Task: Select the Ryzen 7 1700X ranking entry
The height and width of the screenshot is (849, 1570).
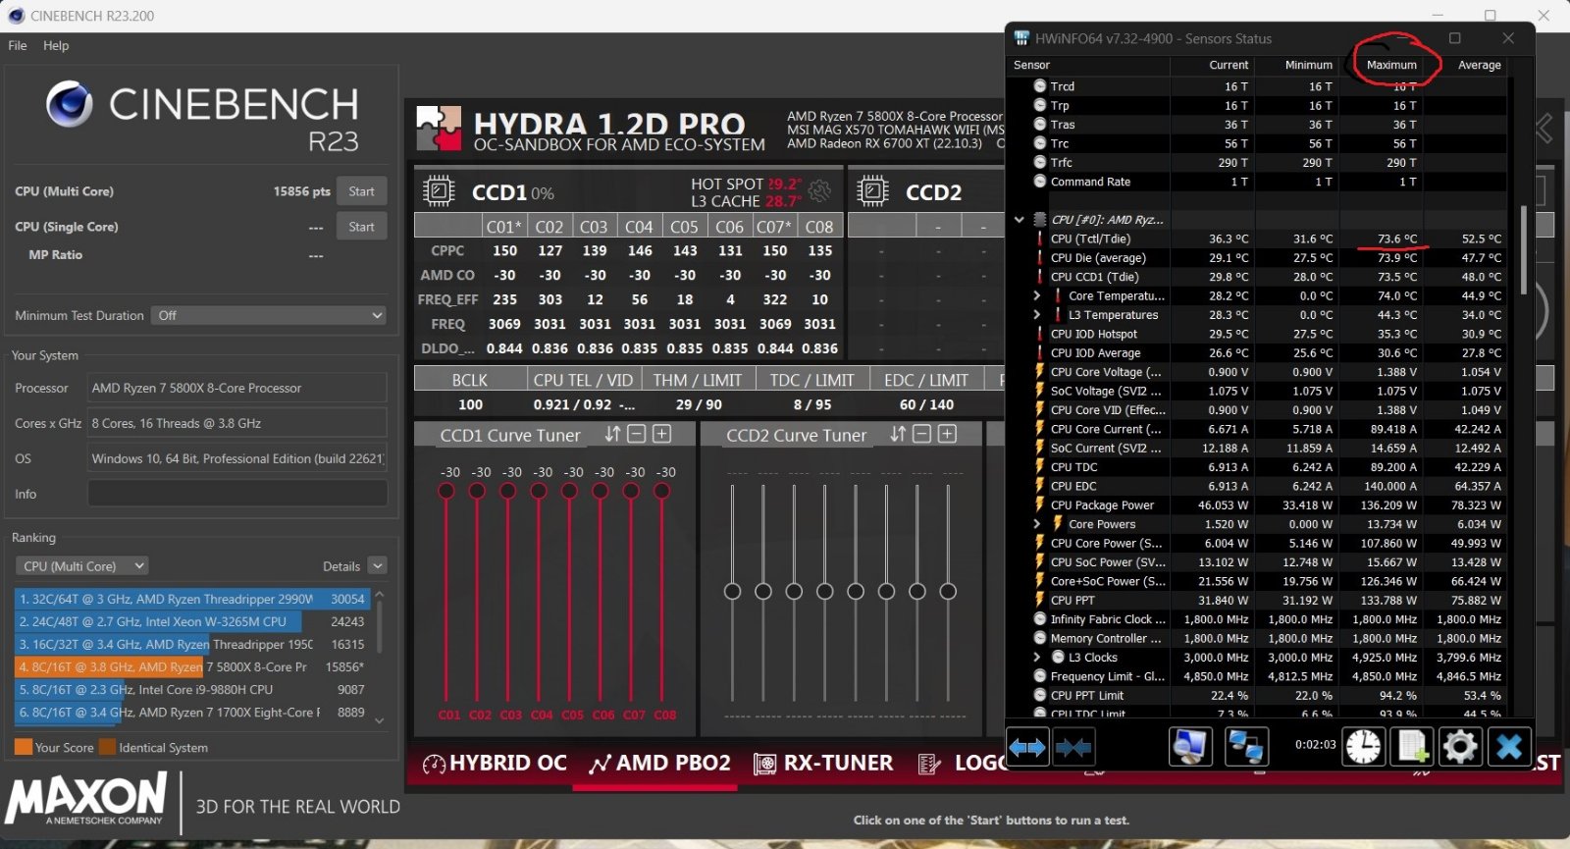Action: pos(192,713)
